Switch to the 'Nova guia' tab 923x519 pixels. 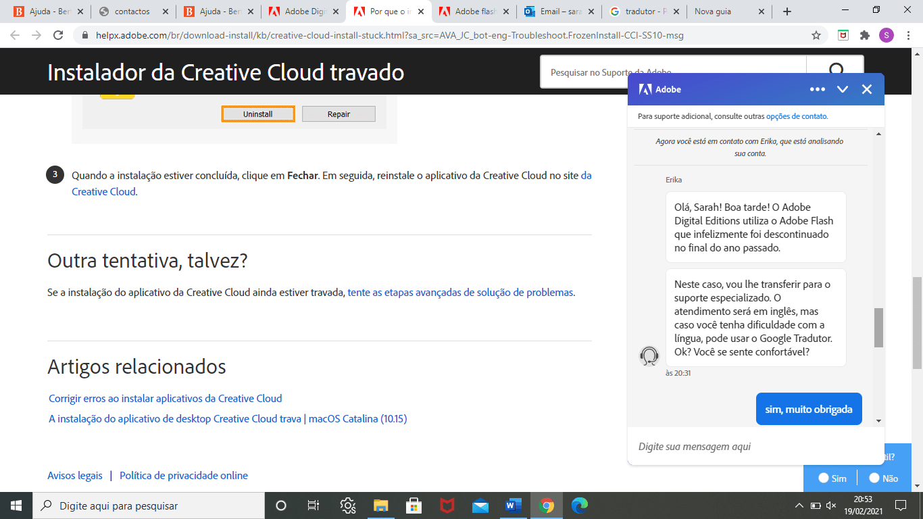[x=728, y=11]
